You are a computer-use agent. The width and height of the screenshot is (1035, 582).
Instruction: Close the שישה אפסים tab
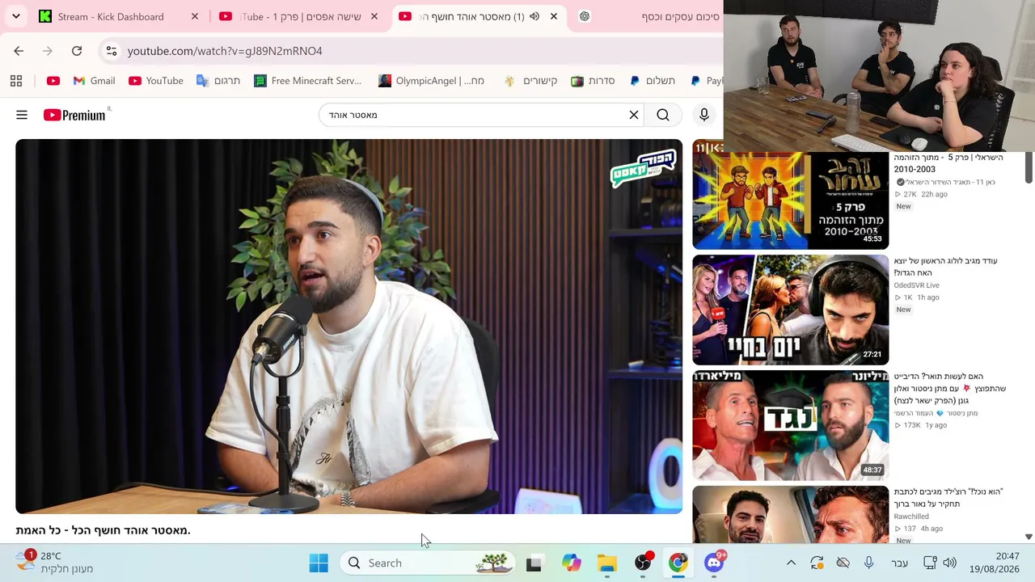(374, 16)
